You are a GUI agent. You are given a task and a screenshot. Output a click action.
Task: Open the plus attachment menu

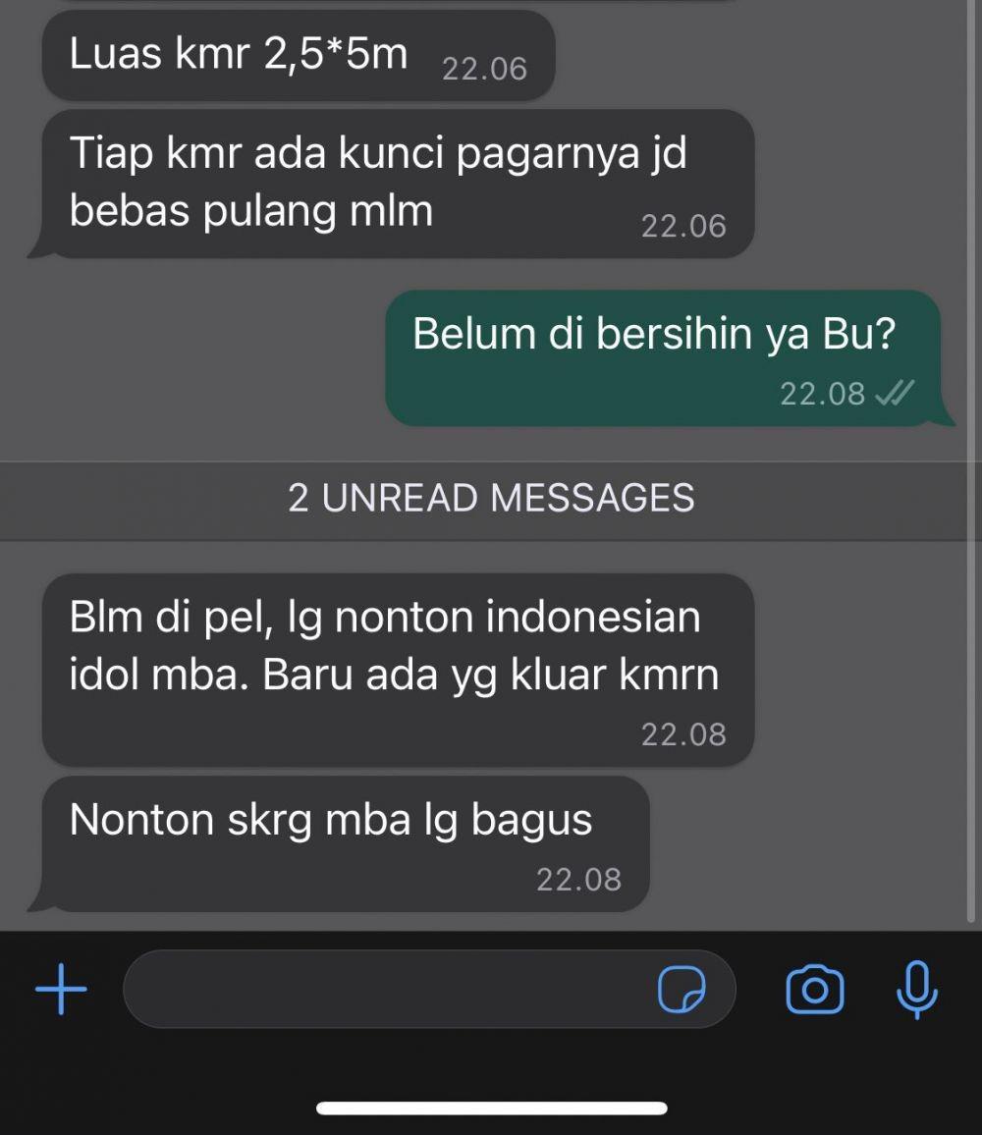click(x=61, y=989)
